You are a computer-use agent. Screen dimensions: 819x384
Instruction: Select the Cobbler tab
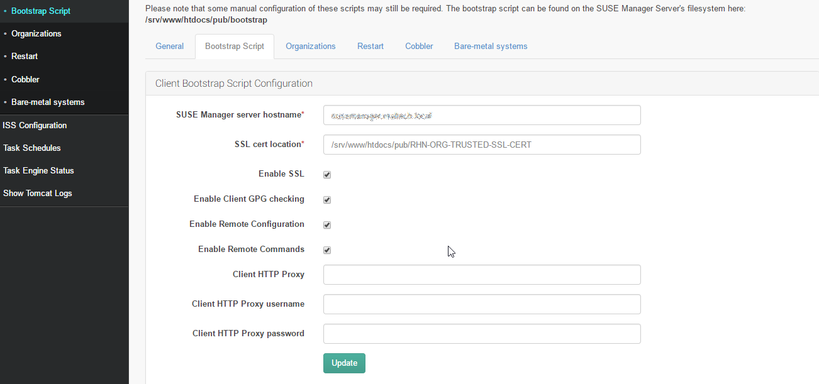coord(419,46)
